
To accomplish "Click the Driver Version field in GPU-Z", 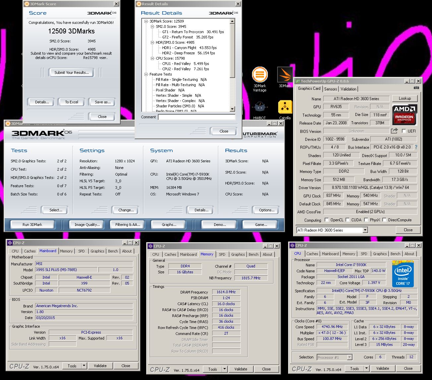I will (x=370, y=188).
